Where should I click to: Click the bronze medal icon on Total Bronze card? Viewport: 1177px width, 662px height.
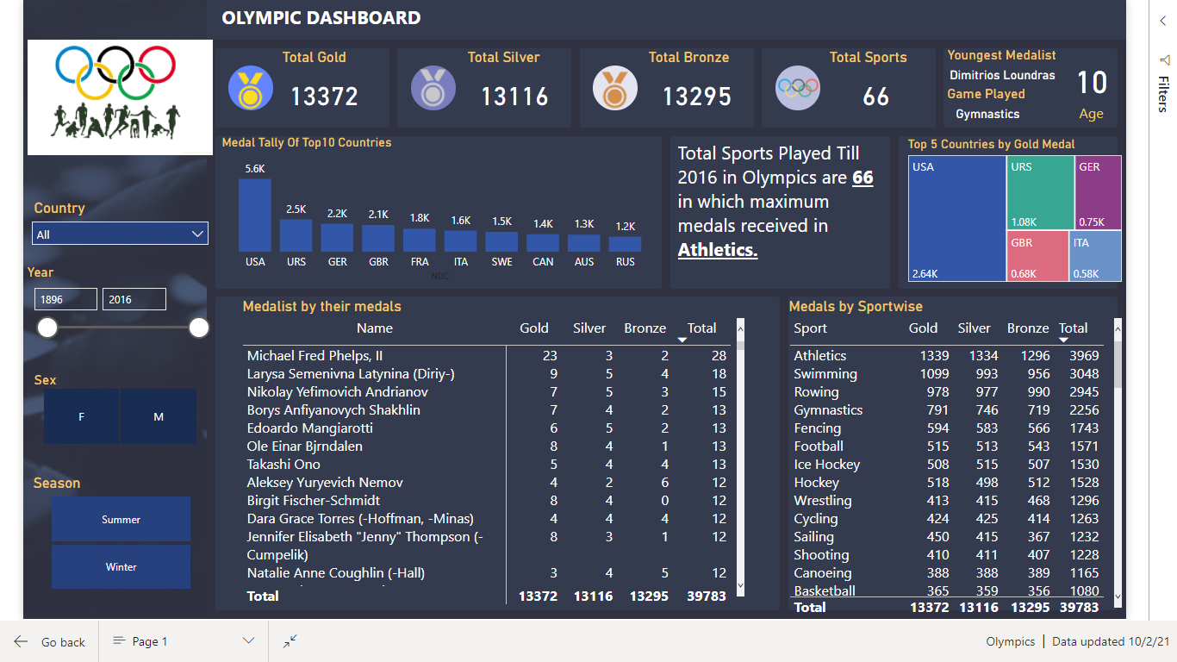click(x=614, y=87)
